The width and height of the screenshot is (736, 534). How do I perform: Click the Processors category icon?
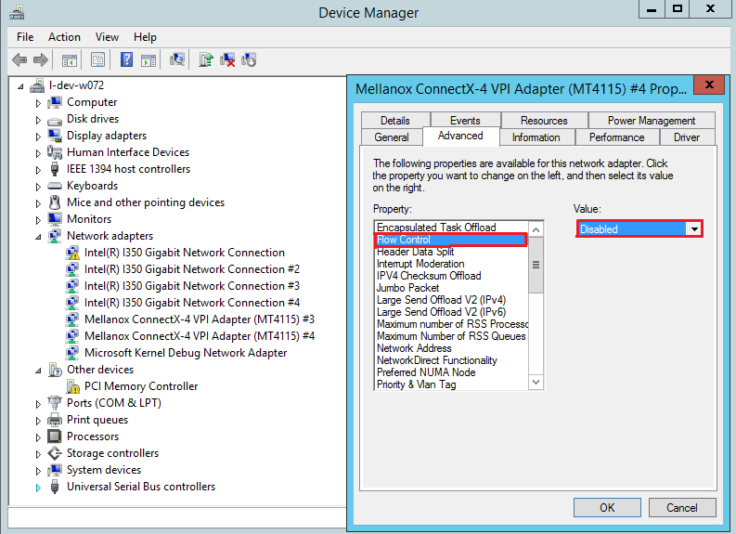[x=55, y=436]
